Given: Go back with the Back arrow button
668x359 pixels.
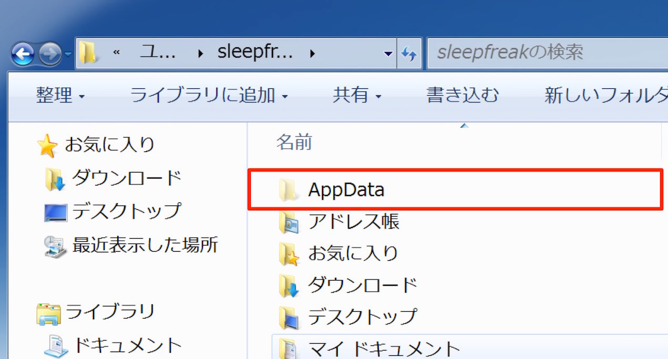Looking at the screenshot, I should click(23, 54).
